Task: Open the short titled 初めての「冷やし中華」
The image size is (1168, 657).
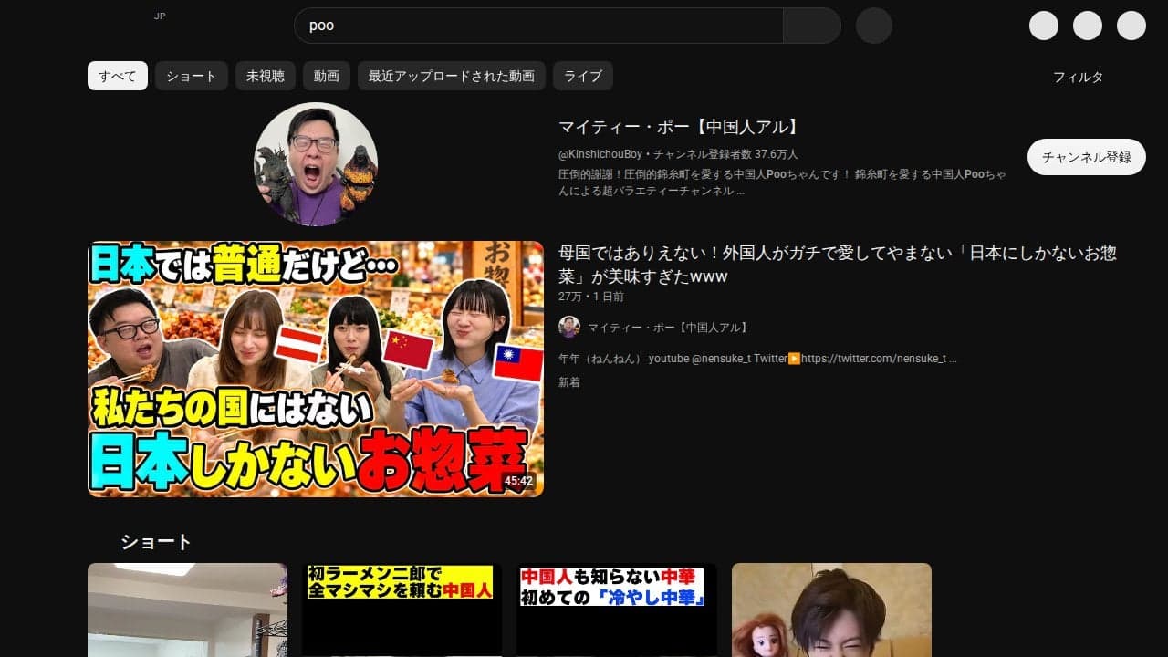Action: point(616,610)
